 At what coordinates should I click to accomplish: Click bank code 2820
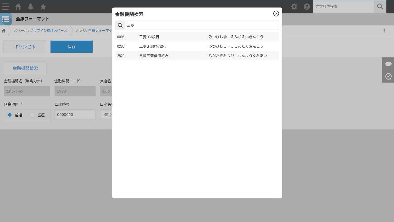tap(121, 56)
